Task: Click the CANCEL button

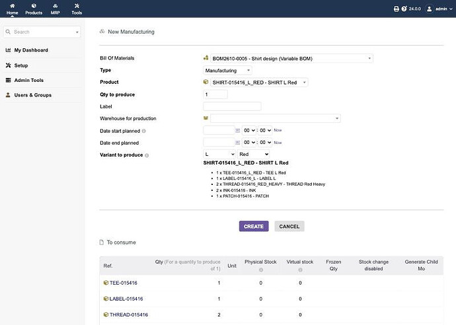Action: [x=289, y=227]
